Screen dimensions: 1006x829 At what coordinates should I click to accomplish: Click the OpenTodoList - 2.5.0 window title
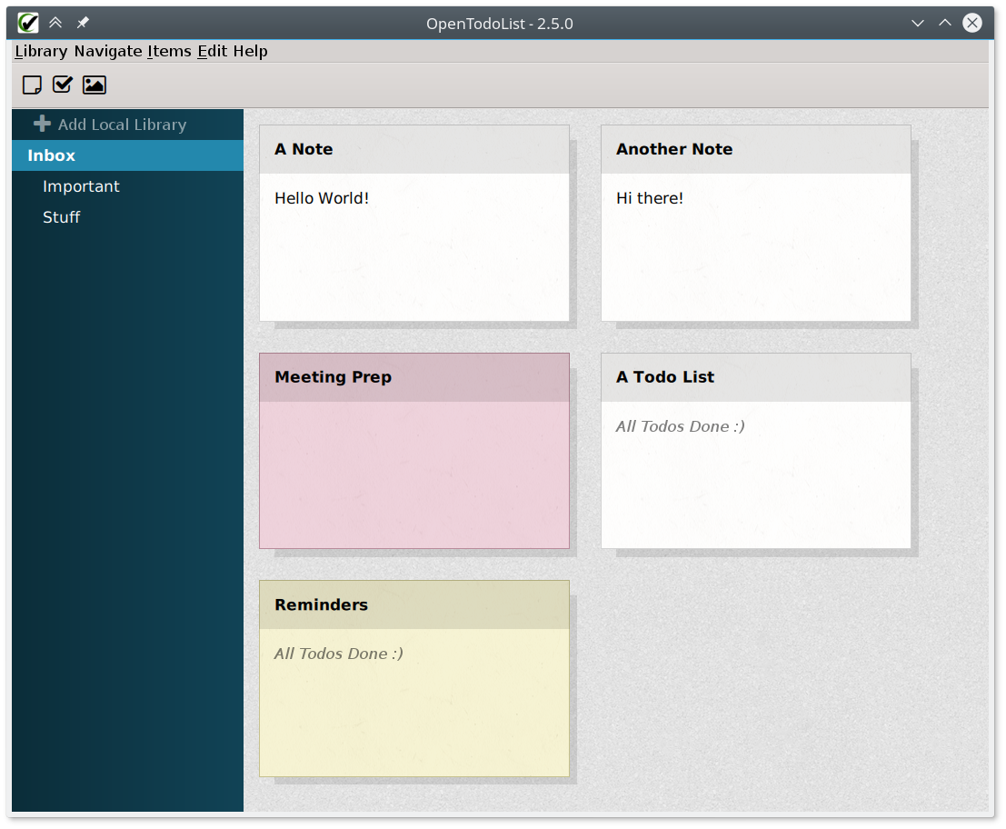500,24
